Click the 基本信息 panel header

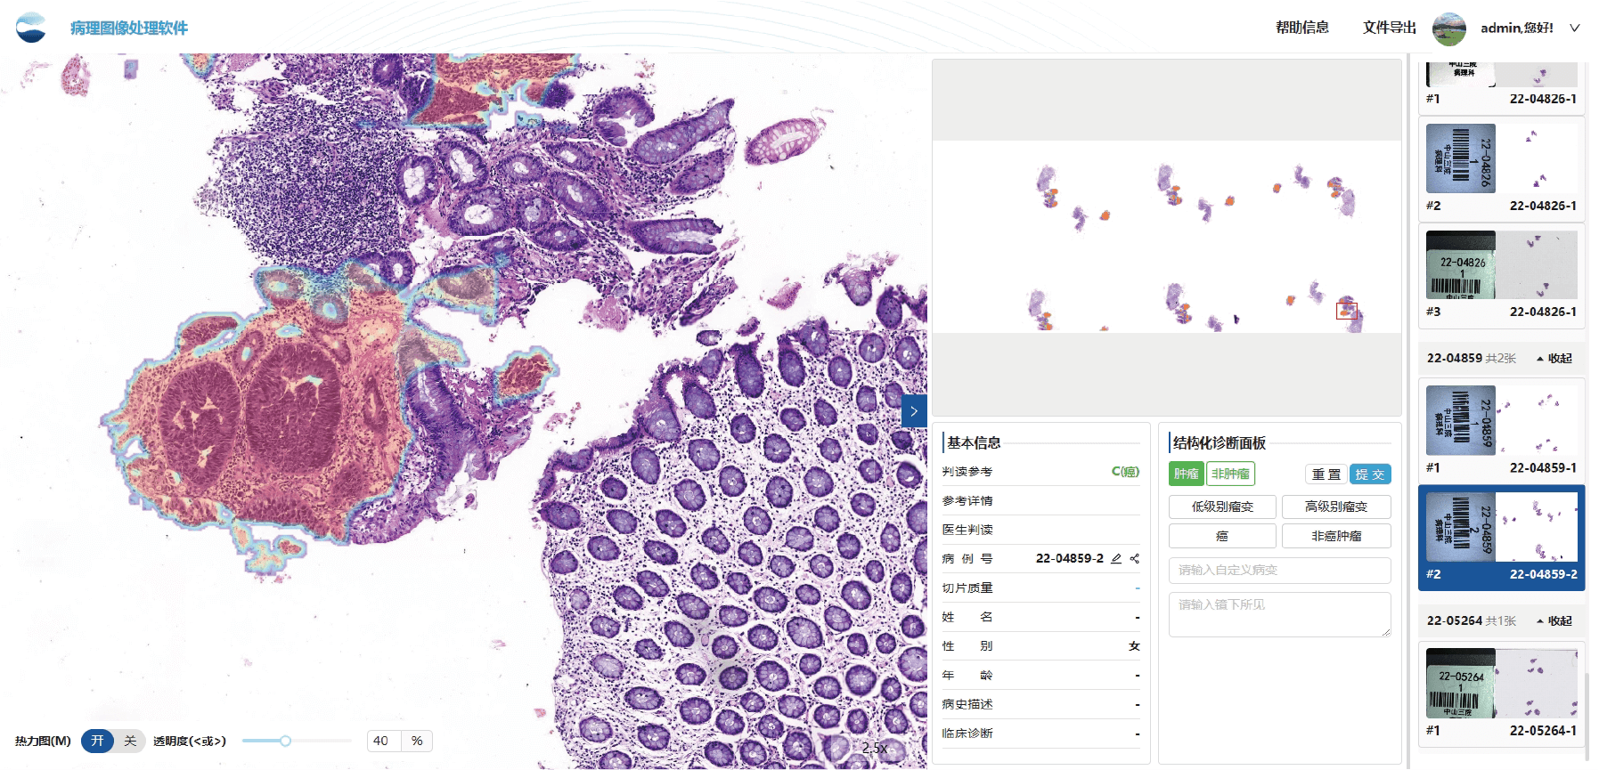coord(974,442)
